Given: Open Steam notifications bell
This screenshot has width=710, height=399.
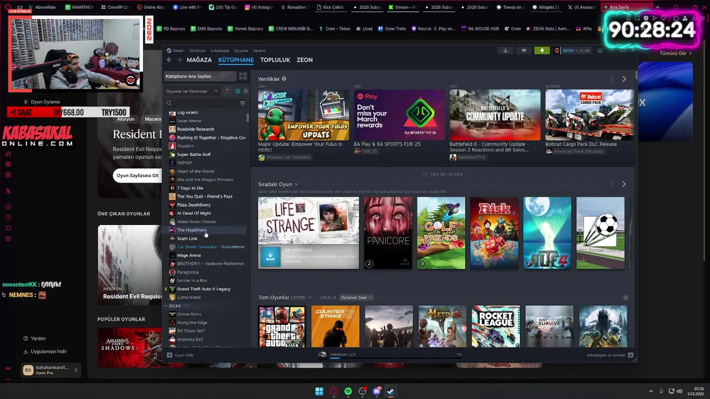Looking at the screenshot, I should point(542,50).
